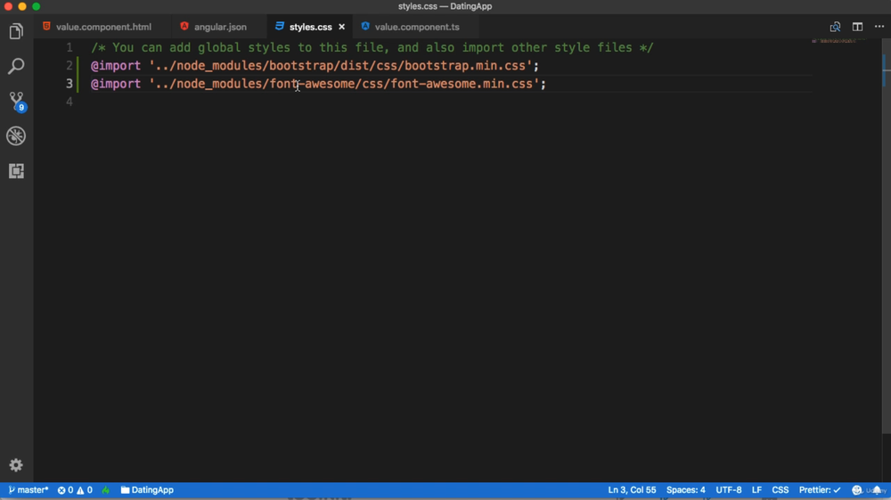
Task: Click the smiley feedback icon
Action: 857,490
